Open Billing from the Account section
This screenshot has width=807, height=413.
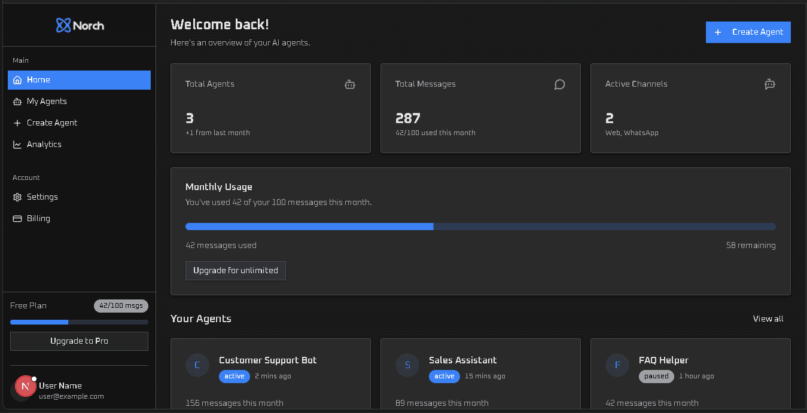(x=37, y=218)
